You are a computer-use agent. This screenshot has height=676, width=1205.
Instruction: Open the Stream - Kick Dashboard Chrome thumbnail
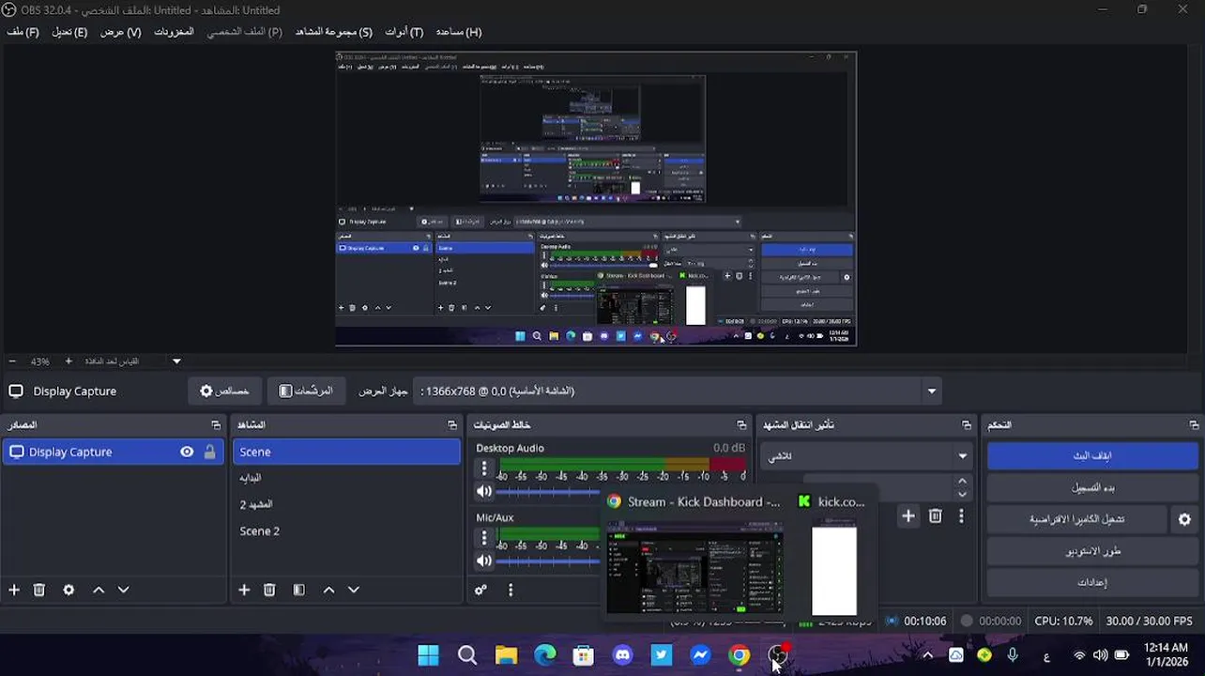(694, 569)
